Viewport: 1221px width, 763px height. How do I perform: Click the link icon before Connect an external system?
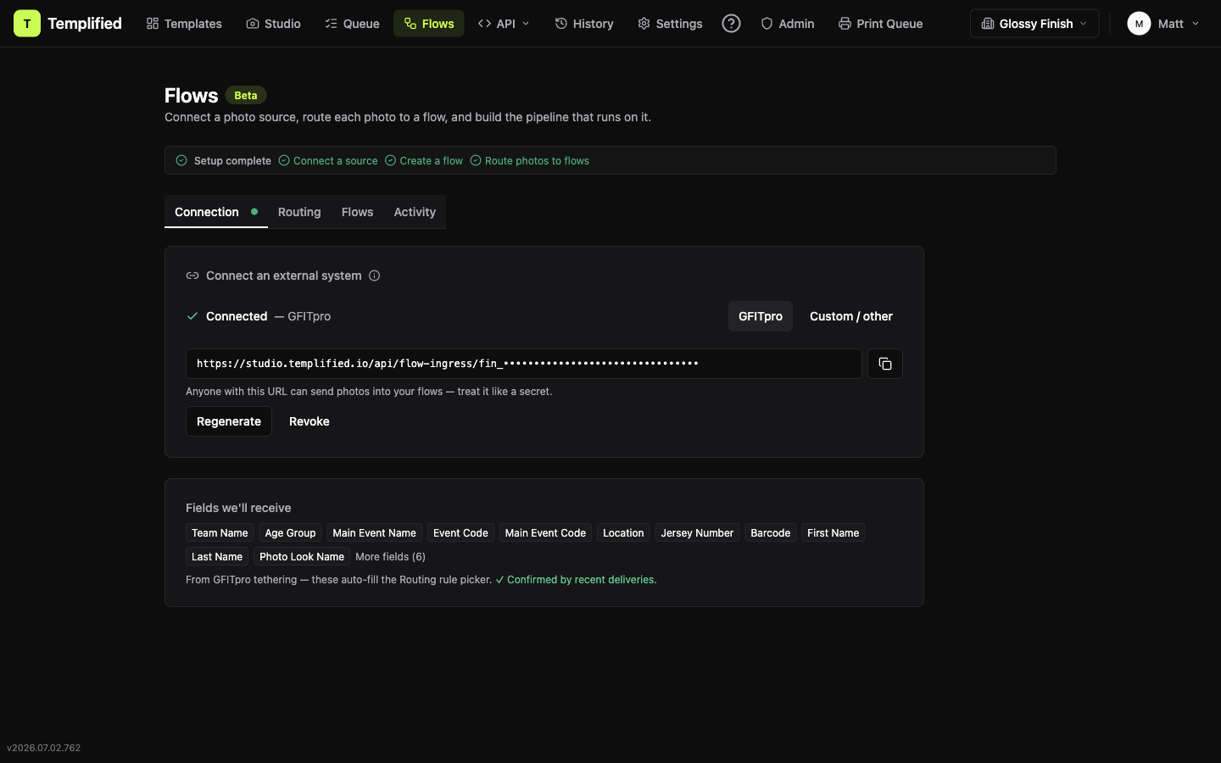(192, 276)
